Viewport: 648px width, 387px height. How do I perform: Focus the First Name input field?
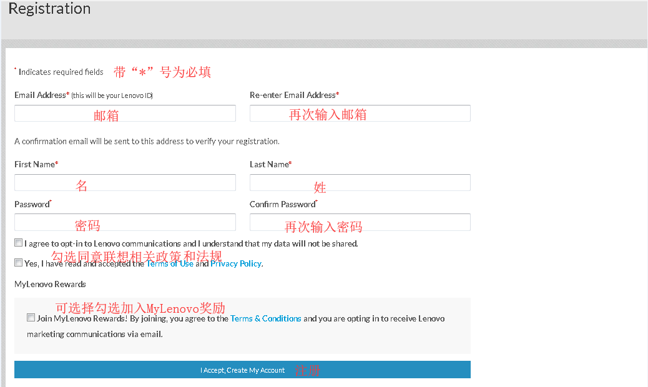point(125,182)
